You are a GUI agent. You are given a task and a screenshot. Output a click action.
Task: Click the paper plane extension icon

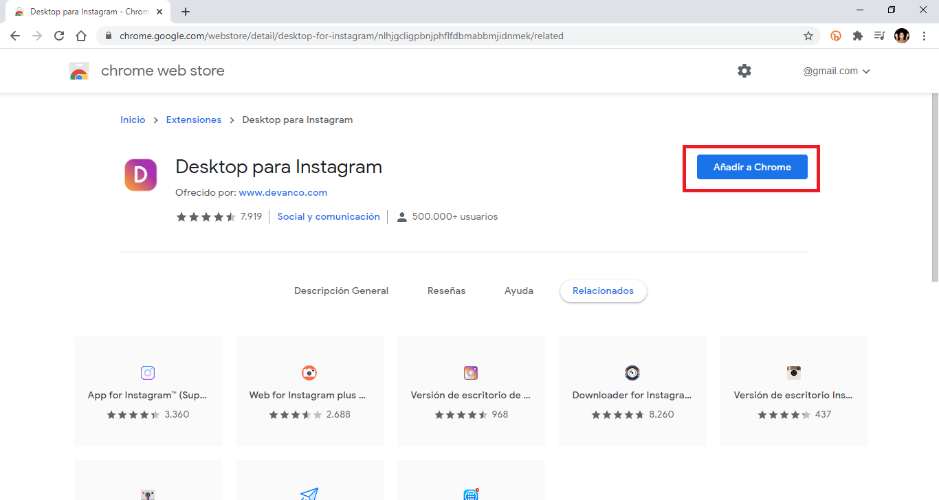click(309, 495)
